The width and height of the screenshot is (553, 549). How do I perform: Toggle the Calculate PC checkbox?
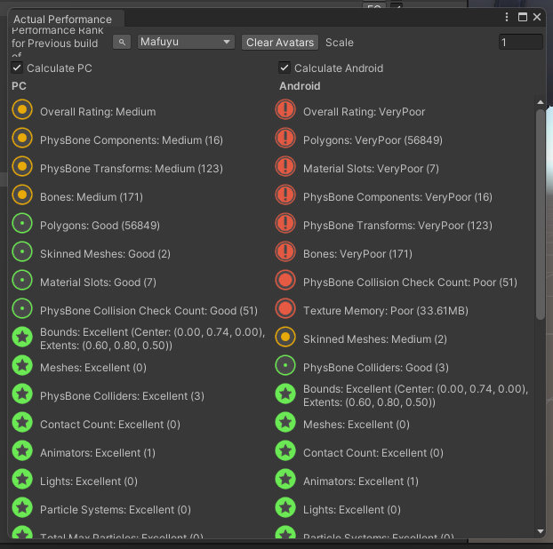pyautogui.click(x=17, y=68)
